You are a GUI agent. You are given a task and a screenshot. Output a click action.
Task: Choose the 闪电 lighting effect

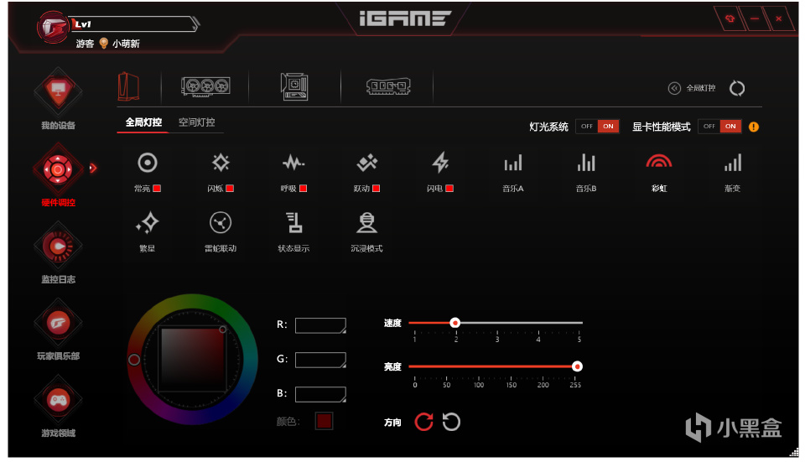(x=440, y=173)
